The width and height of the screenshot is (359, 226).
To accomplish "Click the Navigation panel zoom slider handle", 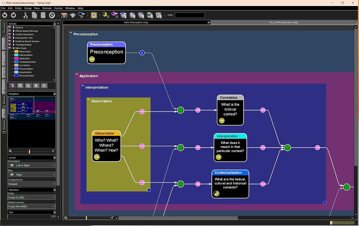I will (x=29, y=151).
